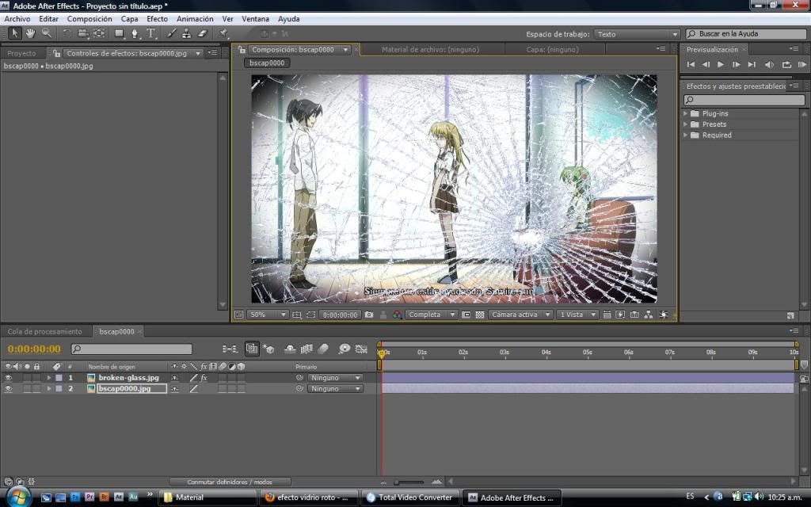This screenshot has height=507, width=811.
Task: Click the composition flowchart icon in viewer
Action: [649, 314]
